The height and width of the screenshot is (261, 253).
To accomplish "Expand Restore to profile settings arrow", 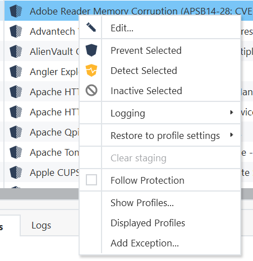I will click(x=232, y=135).
